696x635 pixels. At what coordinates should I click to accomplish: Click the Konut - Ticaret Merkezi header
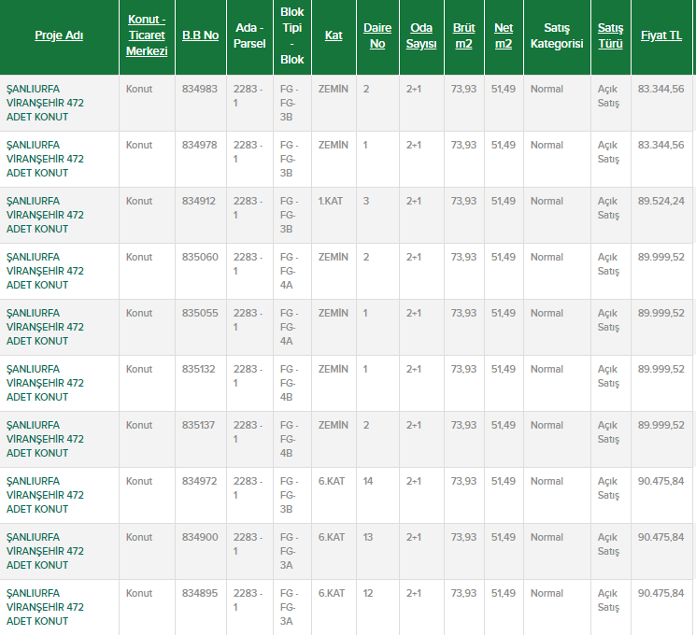[x=147, y=35]
